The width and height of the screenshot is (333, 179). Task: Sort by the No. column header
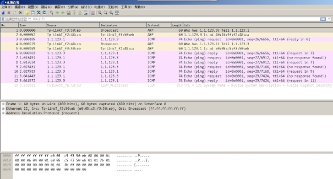point(9,25)
